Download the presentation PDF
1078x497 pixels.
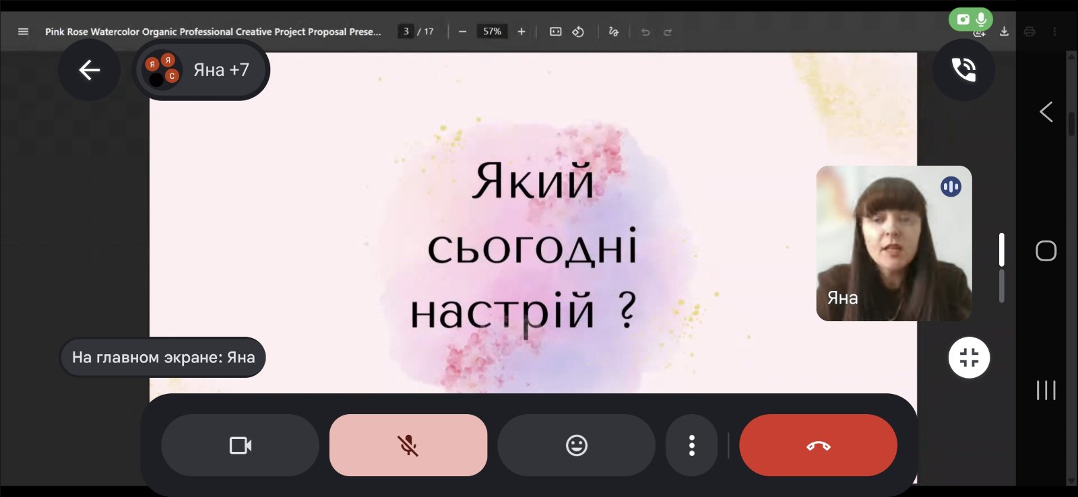(1004, 32)
